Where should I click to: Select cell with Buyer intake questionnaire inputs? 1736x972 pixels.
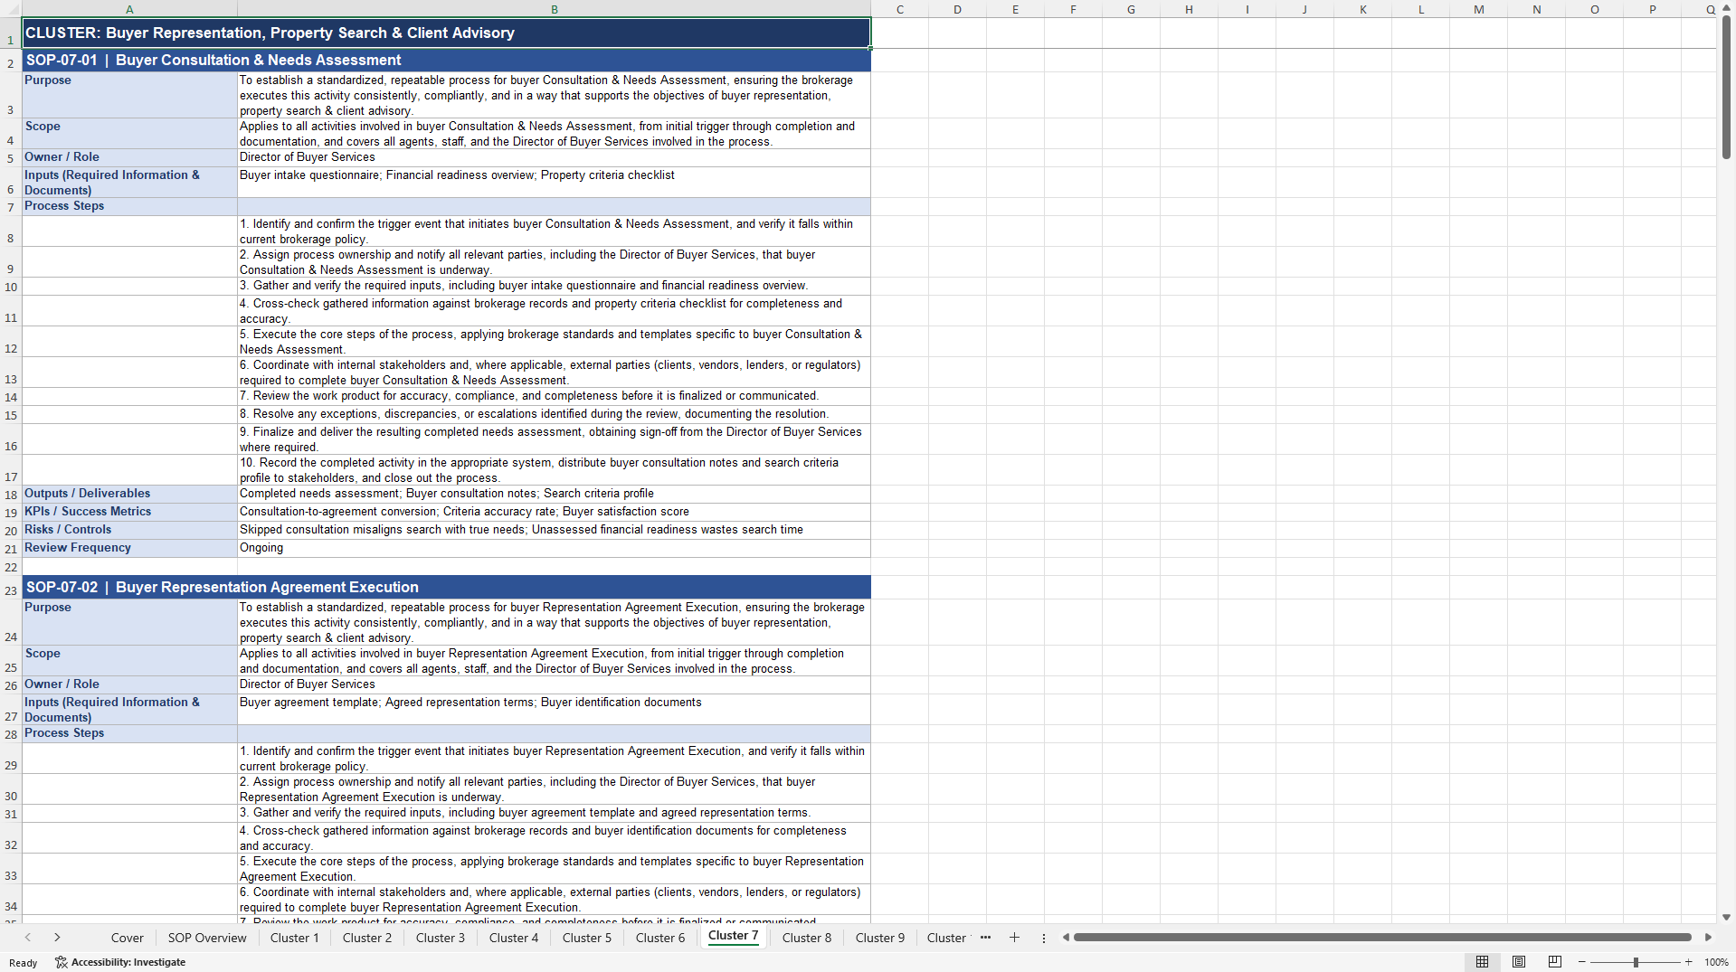(554, 183)
